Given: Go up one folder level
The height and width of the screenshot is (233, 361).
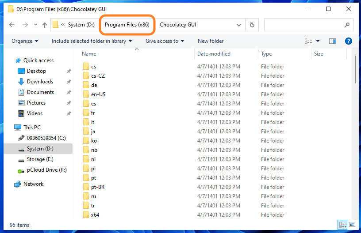Looking at the screenshot, I should pyautogui.click(x=45, y=25).
